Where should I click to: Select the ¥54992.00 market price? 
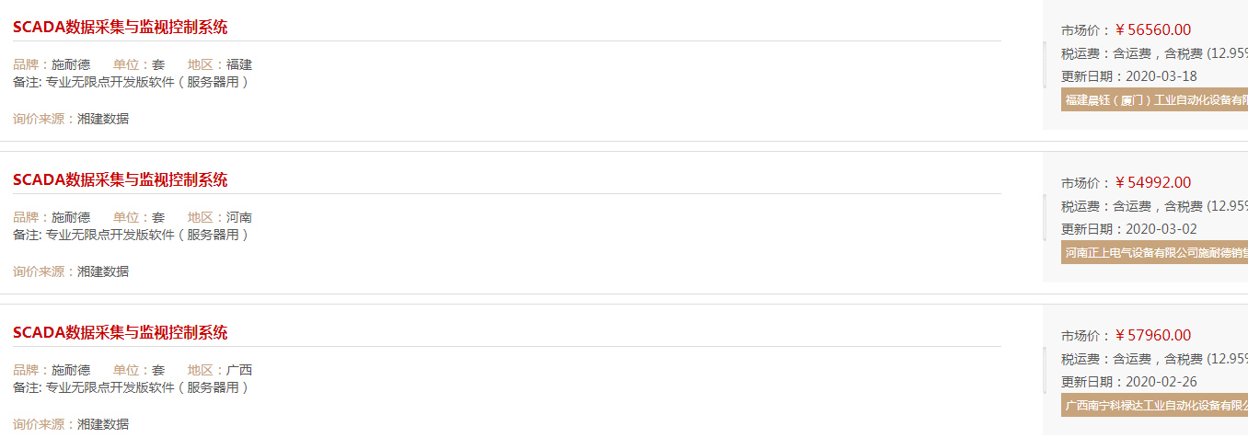[x=1152, y=183]
